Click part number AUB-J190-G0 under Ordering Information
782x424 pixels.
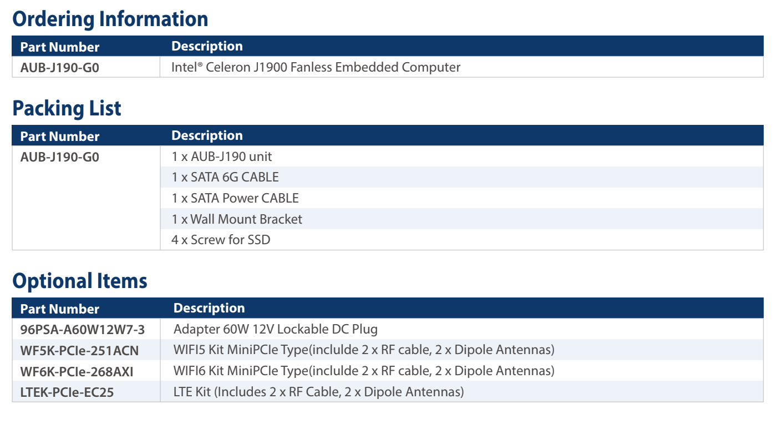click(x=60, y=68)
